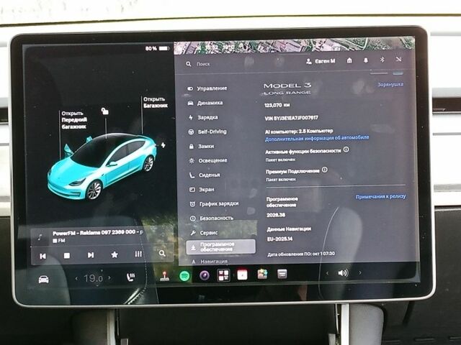Tap the software version '2025.38'

pyautogui.click(x=276, y=215)
